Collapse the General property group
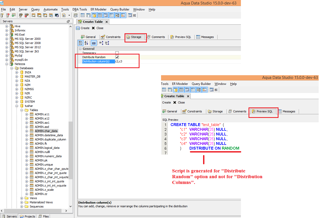Screen dimensions: 320x218 (80, 49)
